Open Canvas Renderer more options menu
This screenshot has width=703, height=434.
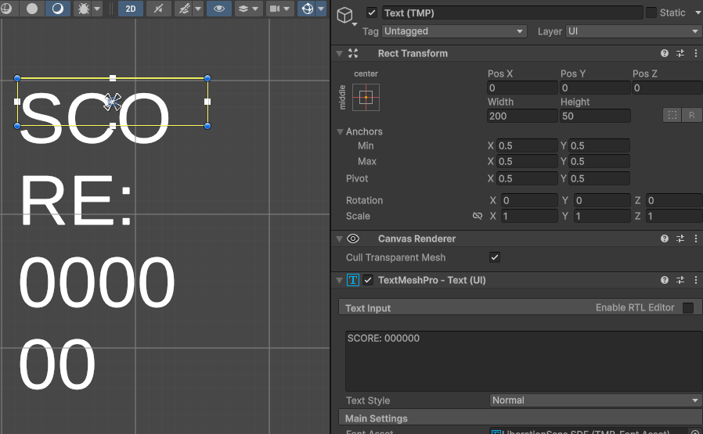696,239
